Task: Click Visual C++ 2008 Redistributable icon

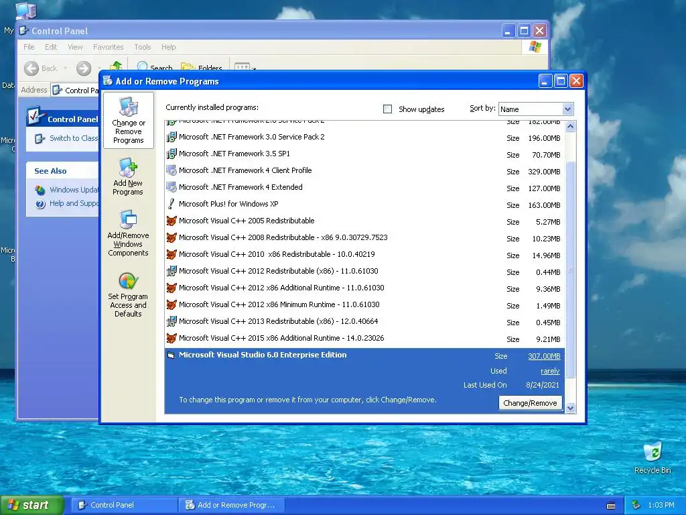Action: click(x=171, y=237)
